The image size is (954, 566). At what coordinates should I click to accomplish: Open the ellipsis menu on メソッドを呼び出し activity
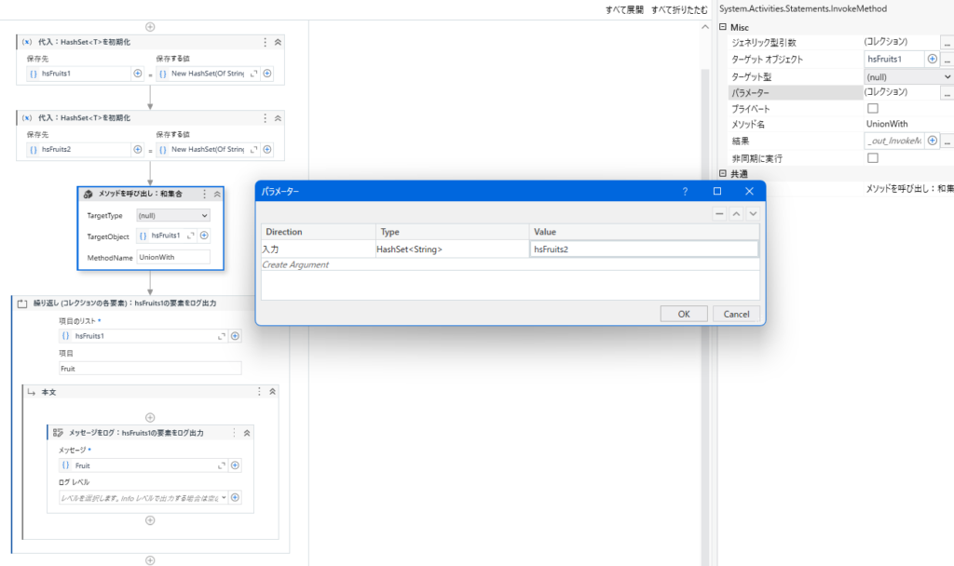coord(202,194)
